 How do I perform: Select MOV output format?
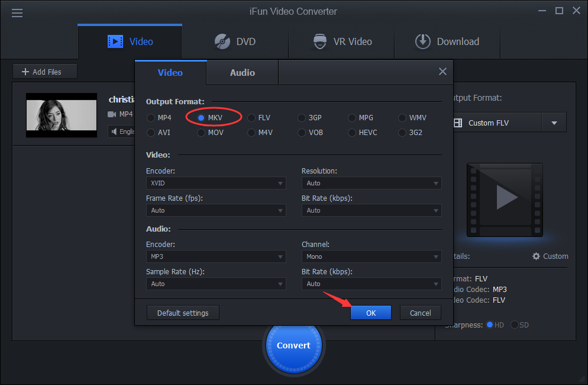tap(211, 132)
